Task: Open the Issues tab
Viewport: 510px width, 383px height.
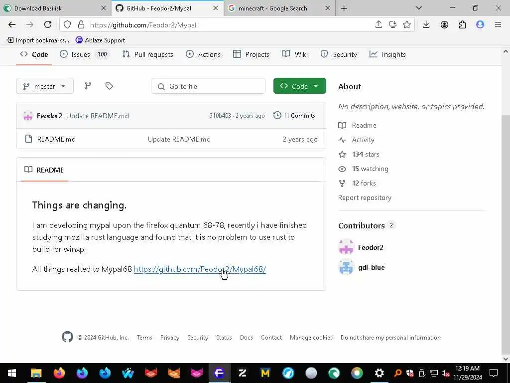Action: click(x=84, y=54)
